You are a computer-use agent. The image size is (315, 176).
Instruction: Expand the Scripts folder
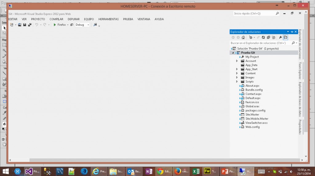(237, 82)
